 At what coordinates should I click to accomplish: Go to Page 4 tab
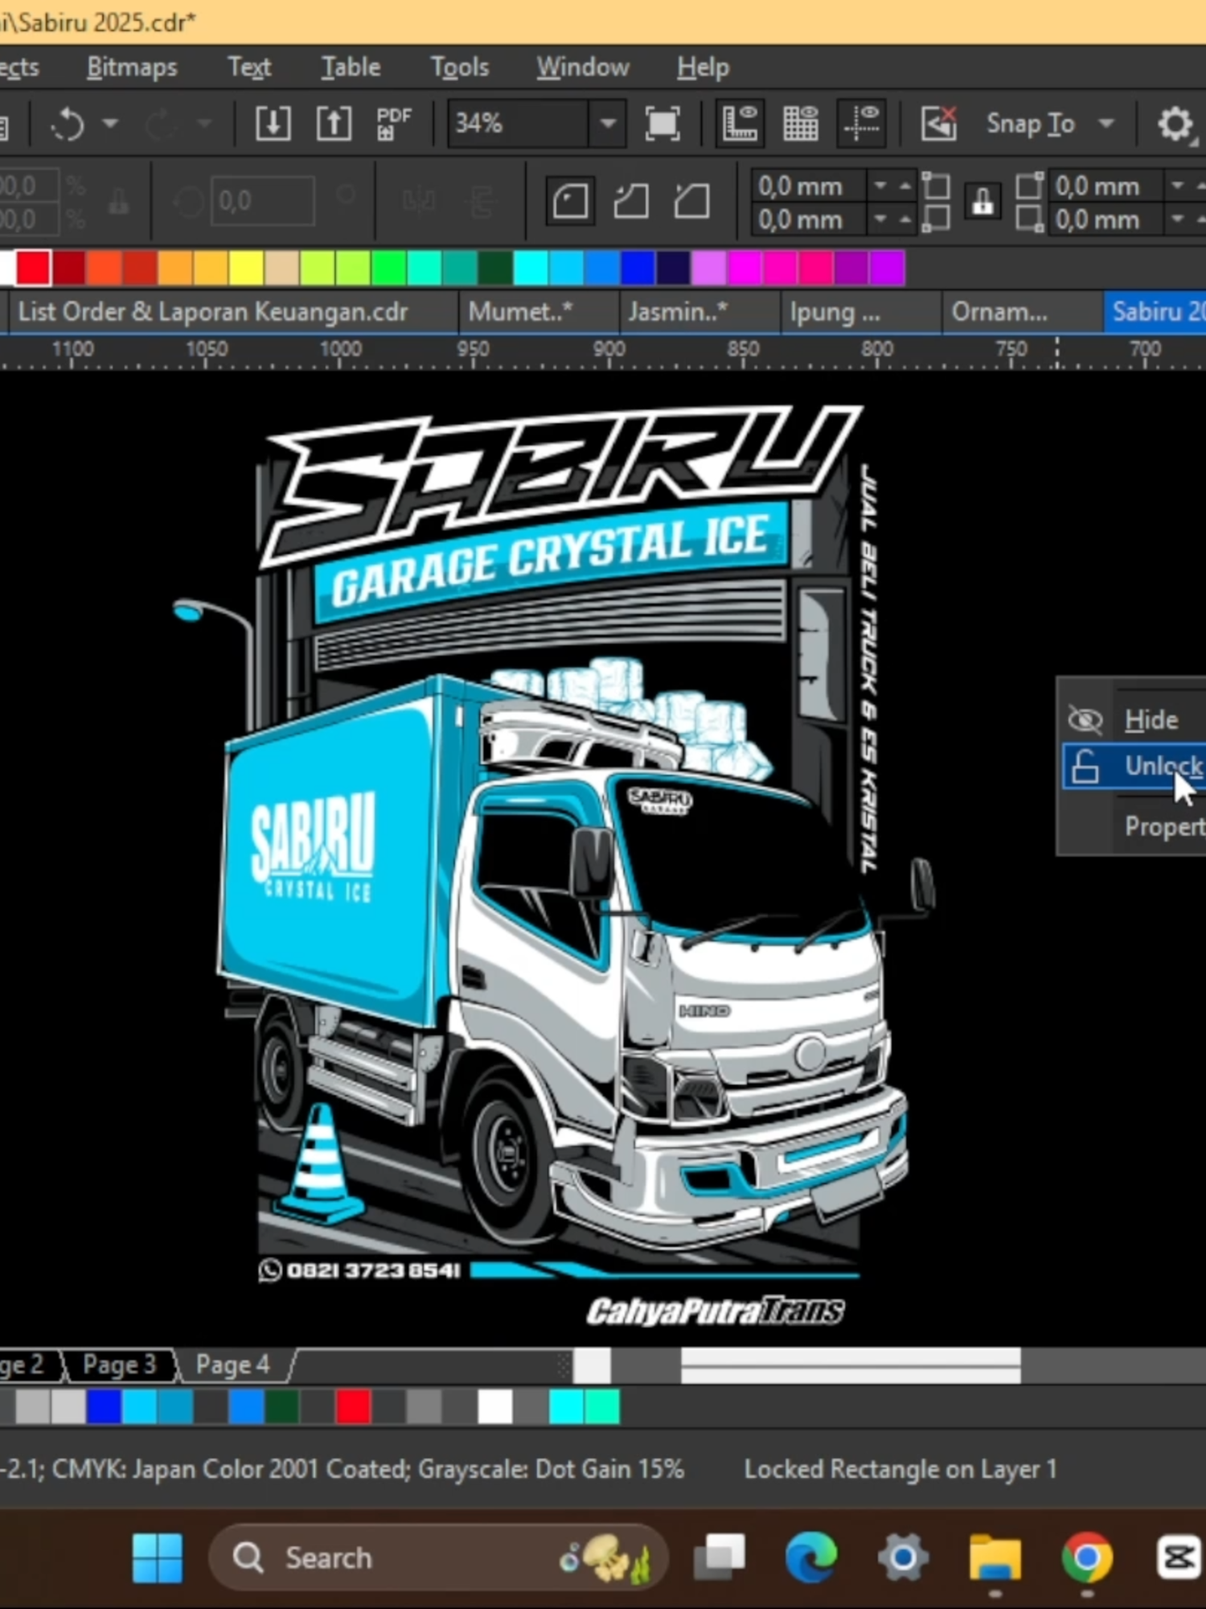click(232, 1364)
